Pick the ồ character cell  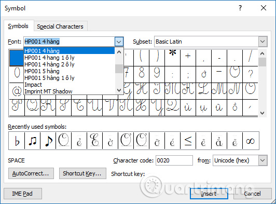coord(234,107)
